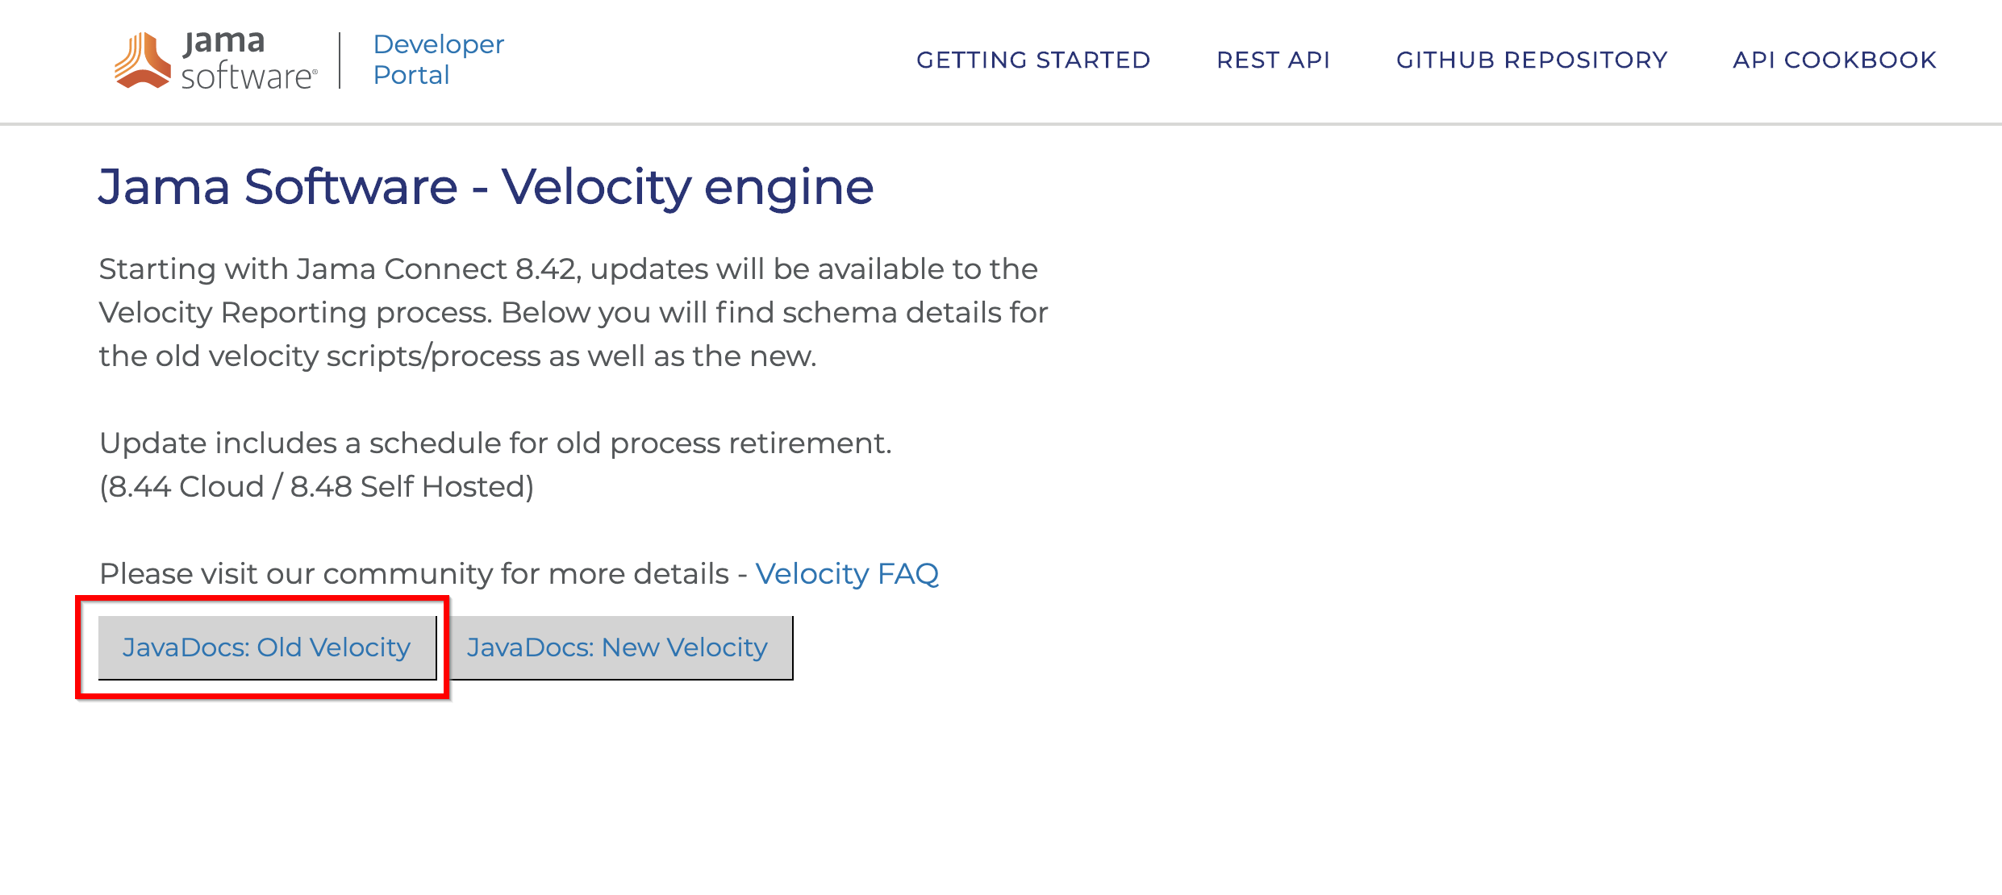Open the GitHub Repository nav link
Image resolution: width=2002 pixels, height=895 pixels.
click(x=1532, y=60)
